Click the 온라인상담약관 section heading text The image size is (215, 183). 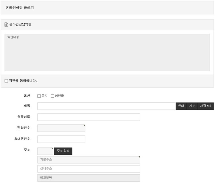(20, 25)
